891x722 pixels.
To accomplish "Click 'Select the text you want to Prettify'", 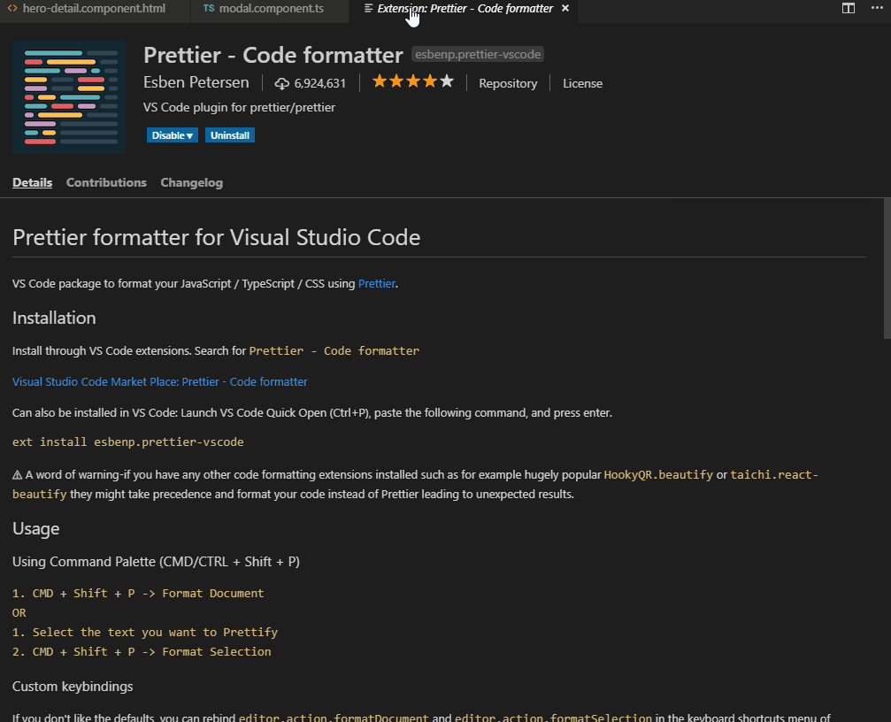I will pyautogui.click(x=155, y=633).
